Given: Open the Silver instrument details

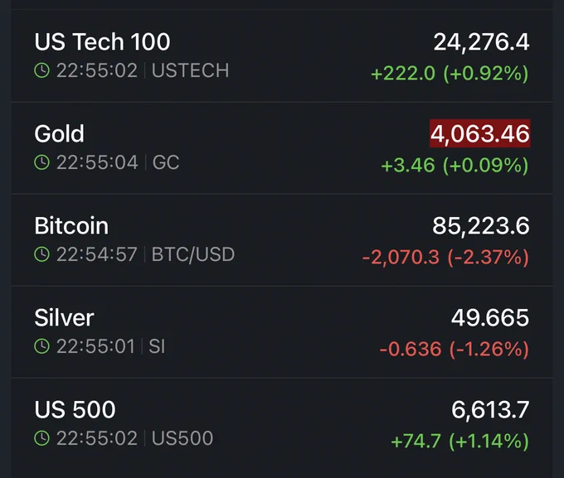Looking at the screenshot, I should coord(282,332).
